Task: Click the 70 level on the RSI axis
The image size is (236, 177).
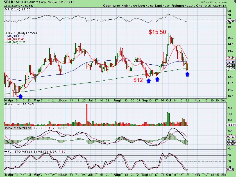Action: point(229,15)
